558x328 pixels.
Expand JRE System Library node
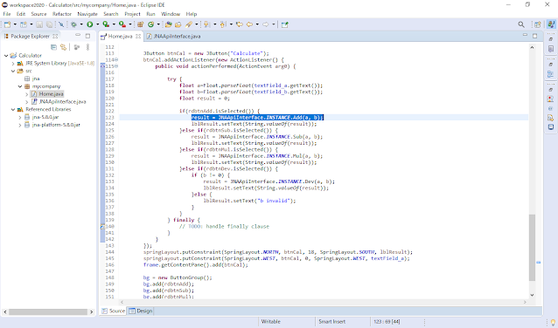pyautogui.click(x=13, y=63)
